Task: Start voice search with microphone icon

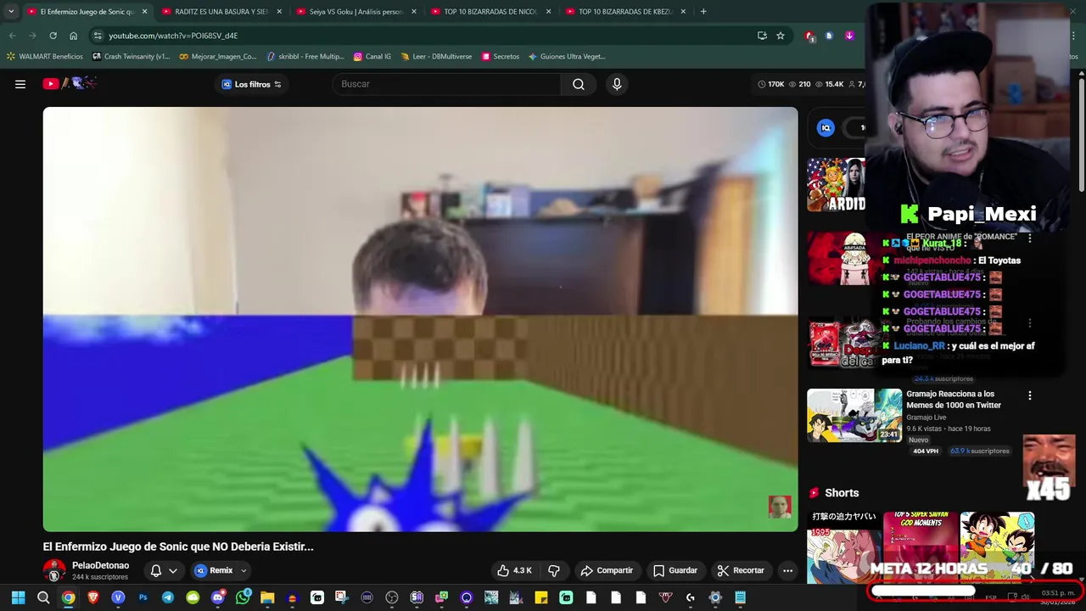Action: point(617,84)
